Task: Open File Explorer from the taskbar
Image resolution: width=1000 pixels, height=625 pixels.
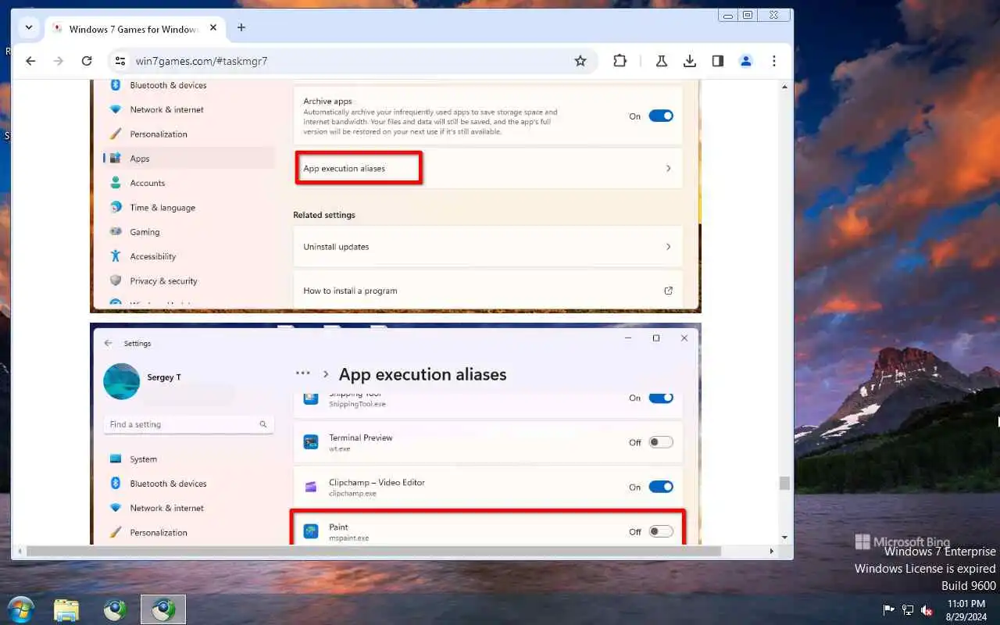Action: 66,609
